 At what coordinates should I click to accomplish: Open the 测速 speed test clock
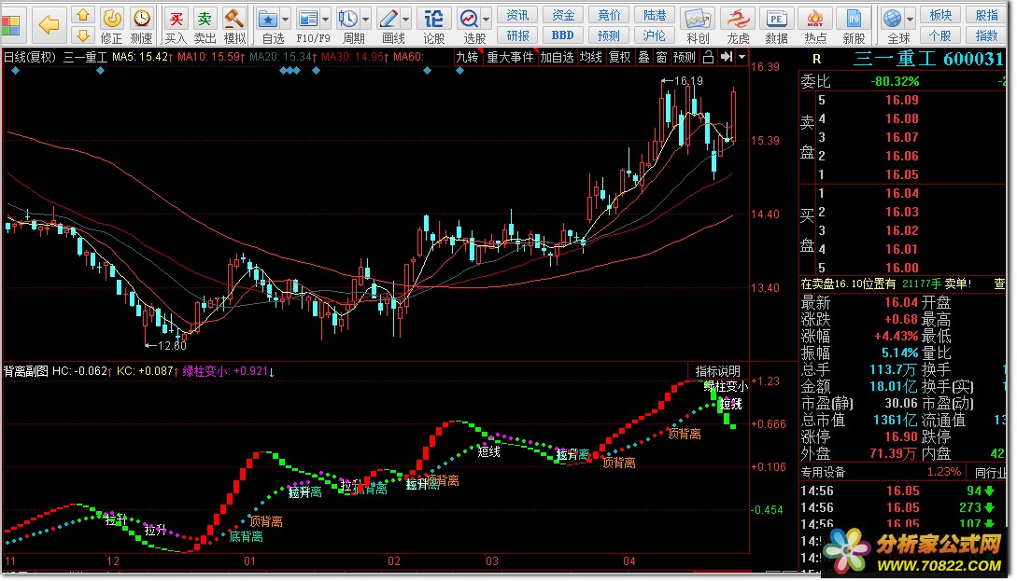tap(141, 26)
